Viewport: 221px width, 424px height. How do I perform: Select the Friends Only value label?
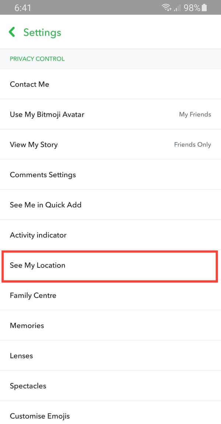point(193,144)
